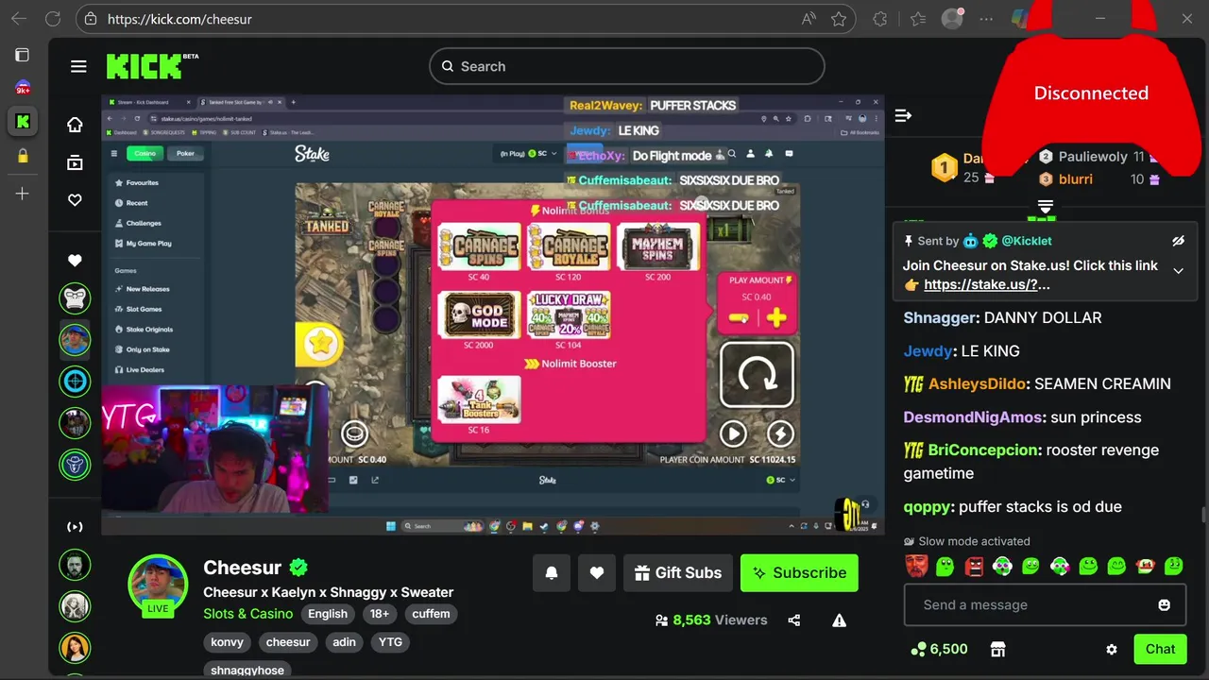View the 6,500 channel points balance
Image resolution: width=1209 pixels, height=680 pixels.
[x=939, y=649]
